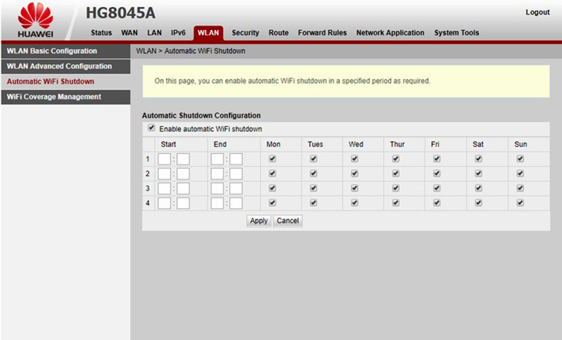Click the End minute field in row 3

pyautogui.click(x=236, y=188)
